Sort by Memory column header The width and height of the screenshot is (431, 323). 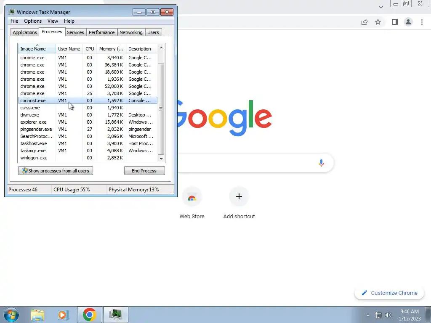coord(111,49)
